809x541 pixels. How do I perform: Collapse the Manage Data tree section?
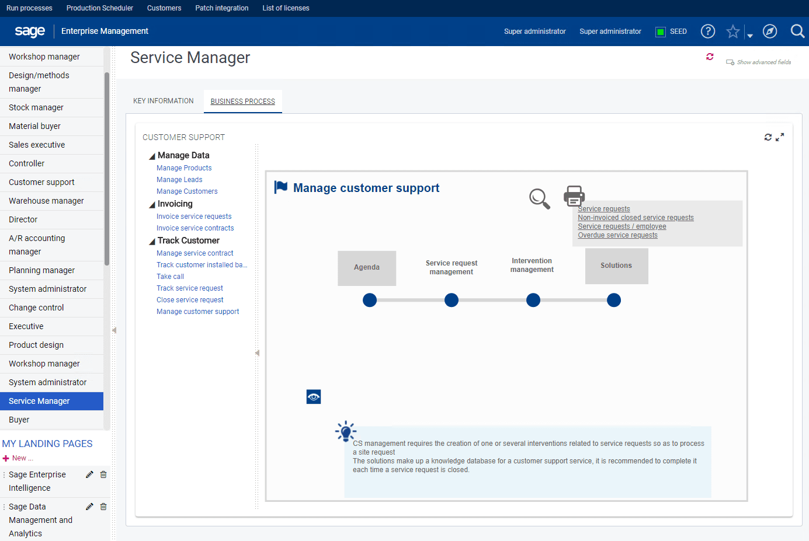coord(151,155)
